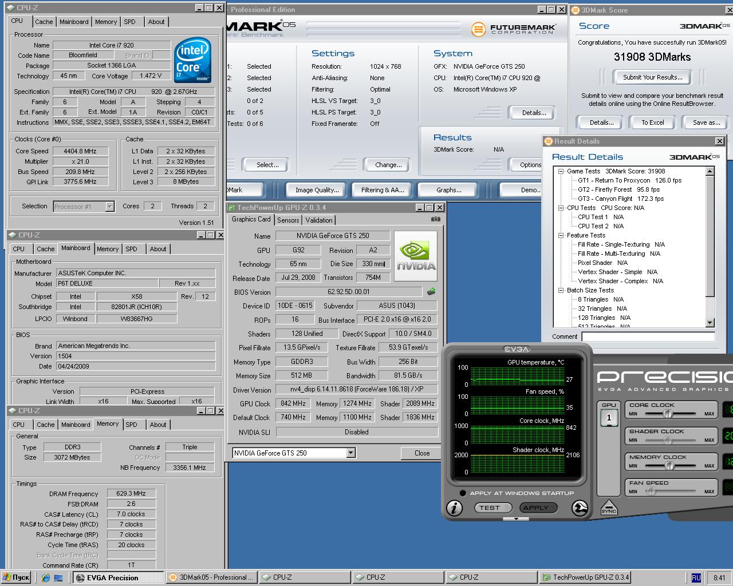Click the Close button in GPU-Z

tap(422, 453)
